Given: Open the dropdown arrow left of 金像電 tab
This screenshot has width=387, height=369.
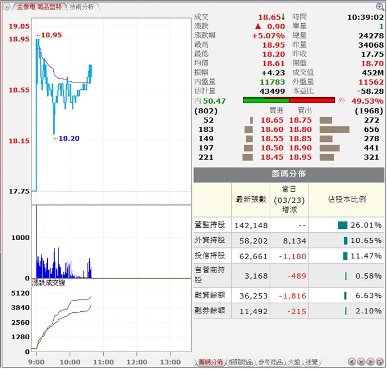Looking at the screenshot, I should click(6, 7).
